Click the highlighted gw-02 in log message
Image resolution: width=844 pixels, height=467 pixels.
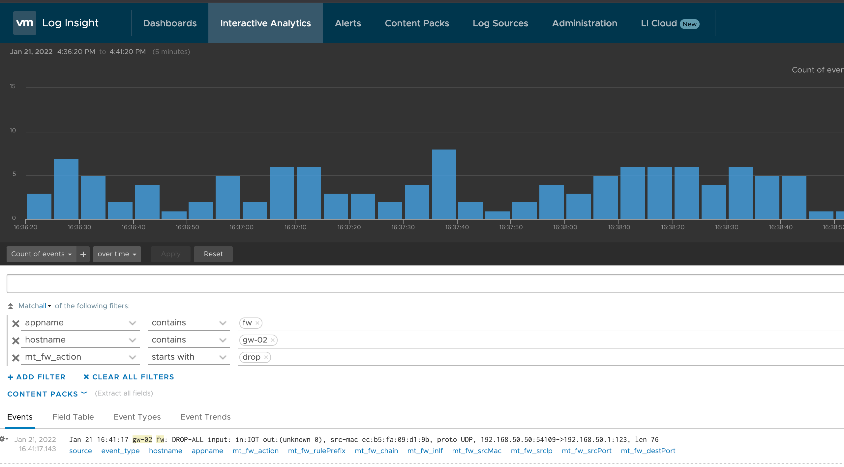click(142, 440)
